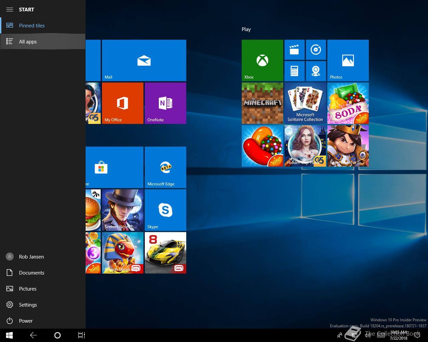
Task: Open the Calculator small tile
Action: click(294, 71)
